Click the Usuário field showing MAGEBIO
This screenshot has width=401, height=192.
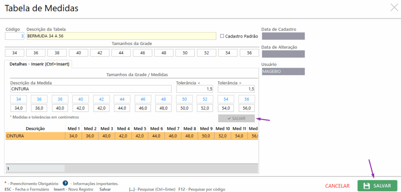pyautogui.click(x=283, y=72)
